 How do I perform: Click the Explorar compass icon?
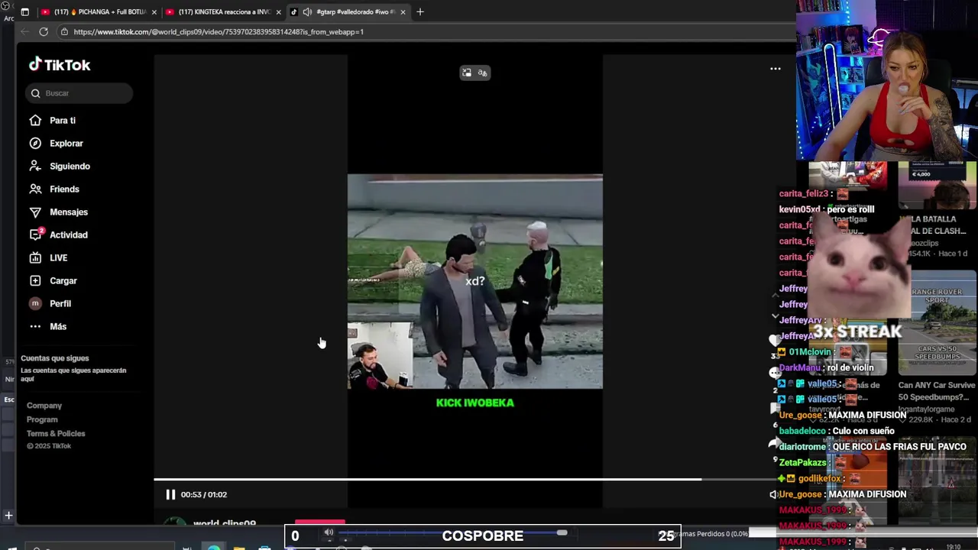35,144
